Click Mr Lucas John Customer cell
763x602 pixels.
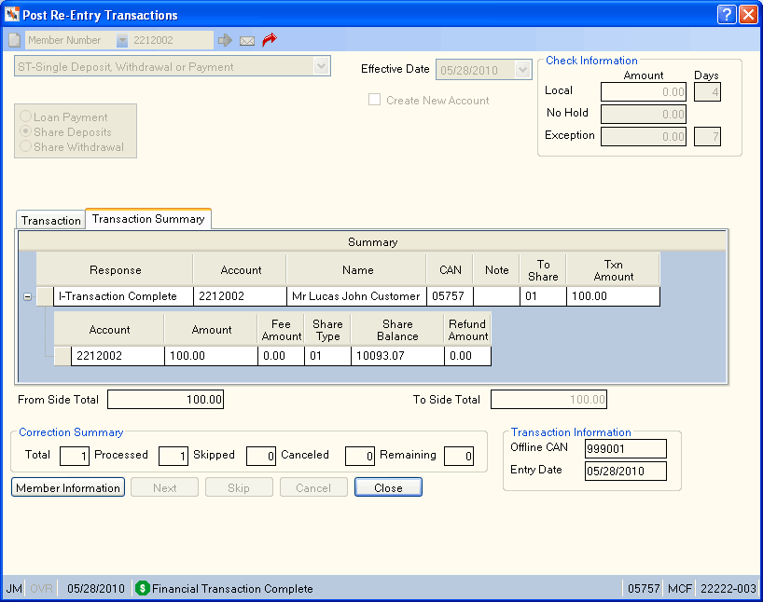[x=356, y=296]
